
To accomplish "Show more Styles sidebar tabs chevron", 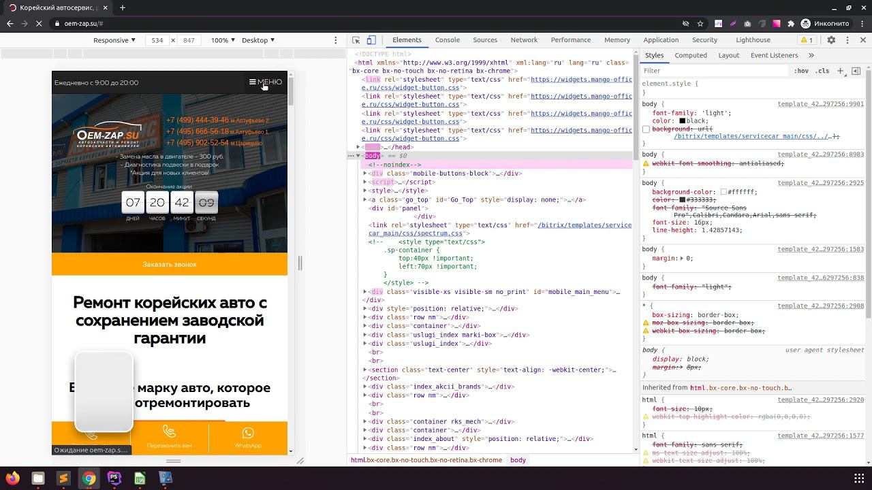I will tap(811, 55).
